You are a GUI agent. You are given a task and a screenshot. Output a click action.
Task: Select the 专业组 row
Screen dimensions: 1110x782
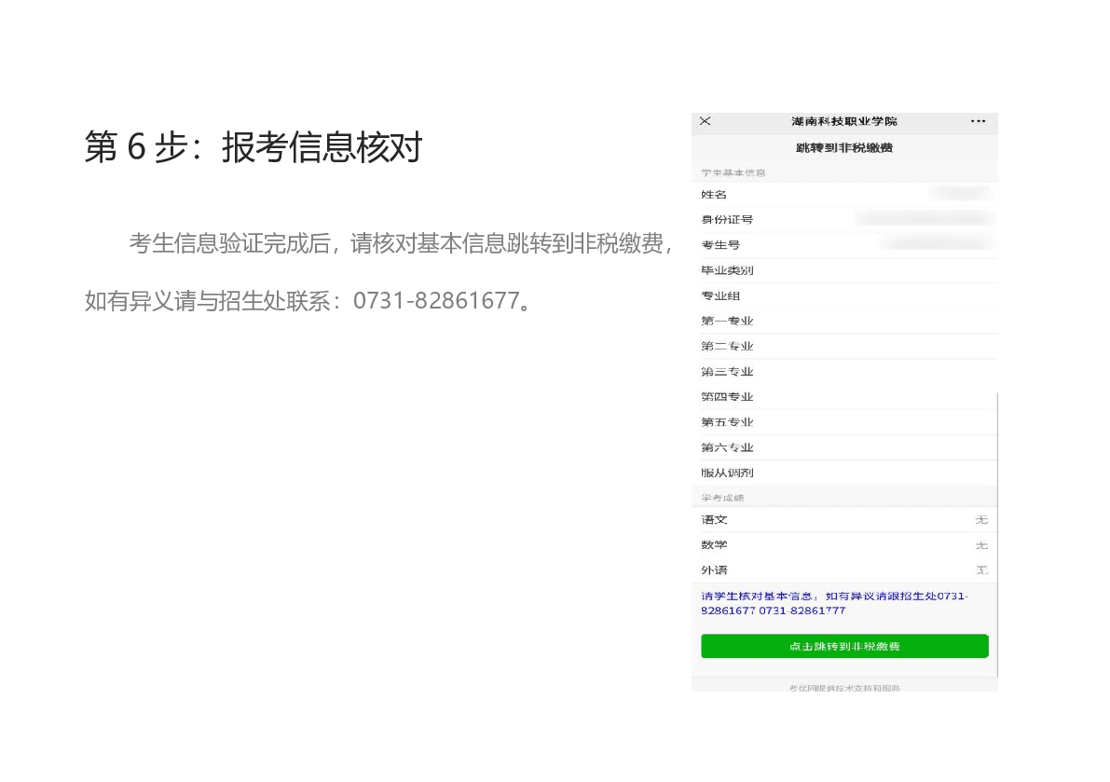point(844,296)
